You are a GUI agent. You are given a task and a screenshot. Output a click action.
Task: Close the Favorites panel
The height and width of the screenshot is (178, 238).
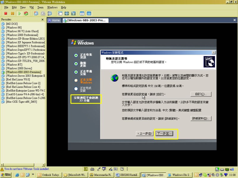tap(43, 20)
